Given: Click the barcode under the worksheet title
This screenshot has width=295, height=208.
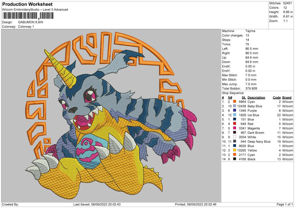Looking at the screenshot, I should pyautogui.click(x=28, y=16).
